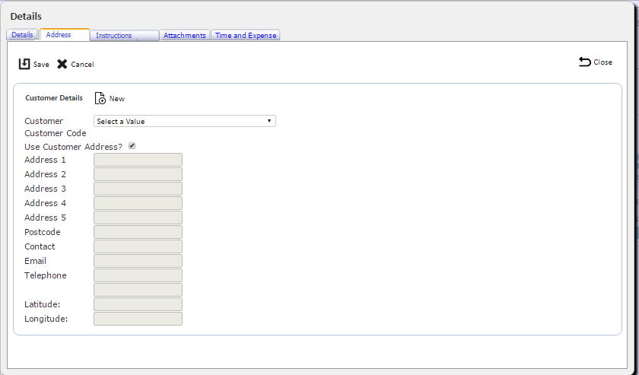Click the 'Customer Details' heading text
Image resolution: width=639 pixels, height=375 pixels.
[54, 98]
